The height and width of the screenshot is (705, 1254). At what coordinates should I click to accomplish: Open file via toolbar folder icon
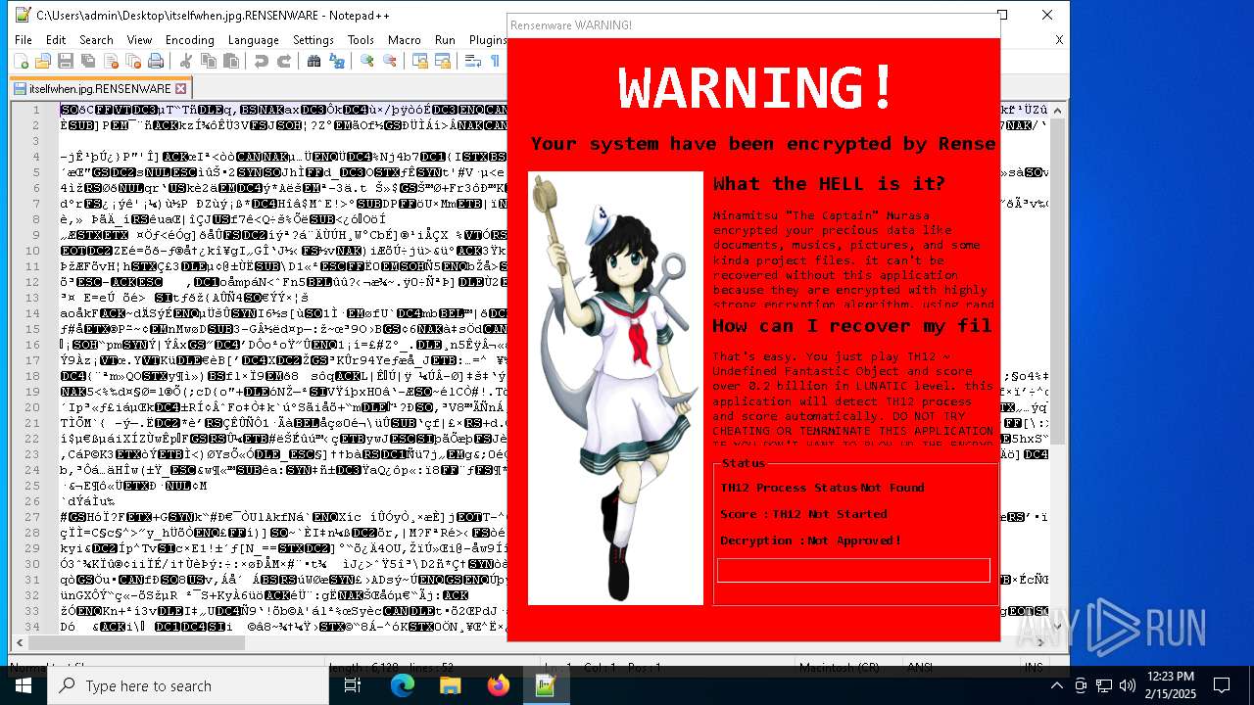[42, 61]
